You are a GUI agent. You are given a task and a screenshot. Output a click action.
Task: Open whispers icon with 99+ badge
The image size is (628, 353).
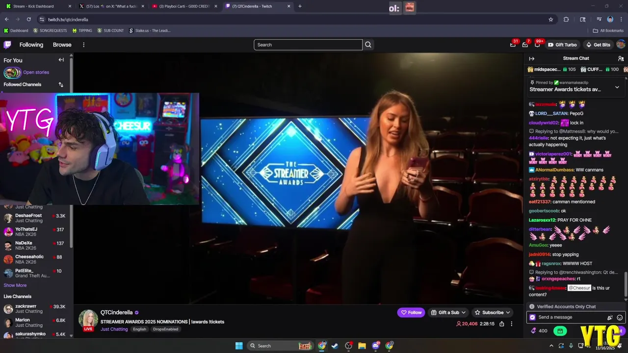coord(537,45)
